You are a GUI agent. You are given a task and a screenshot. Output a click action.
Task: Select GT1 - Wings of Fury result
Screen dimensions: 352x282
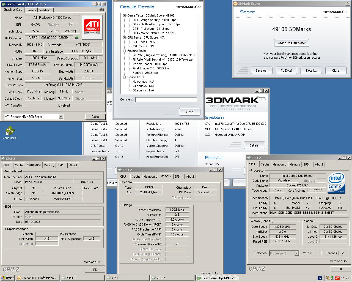click(x=154, y=20)
